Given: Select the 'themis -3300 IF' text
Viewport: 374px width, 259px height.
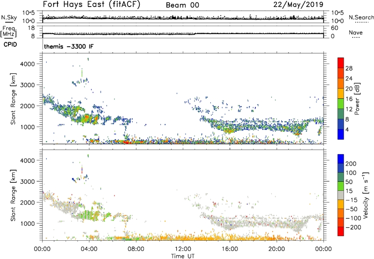Looking at the screenshot, I should [x=69, y=46].
